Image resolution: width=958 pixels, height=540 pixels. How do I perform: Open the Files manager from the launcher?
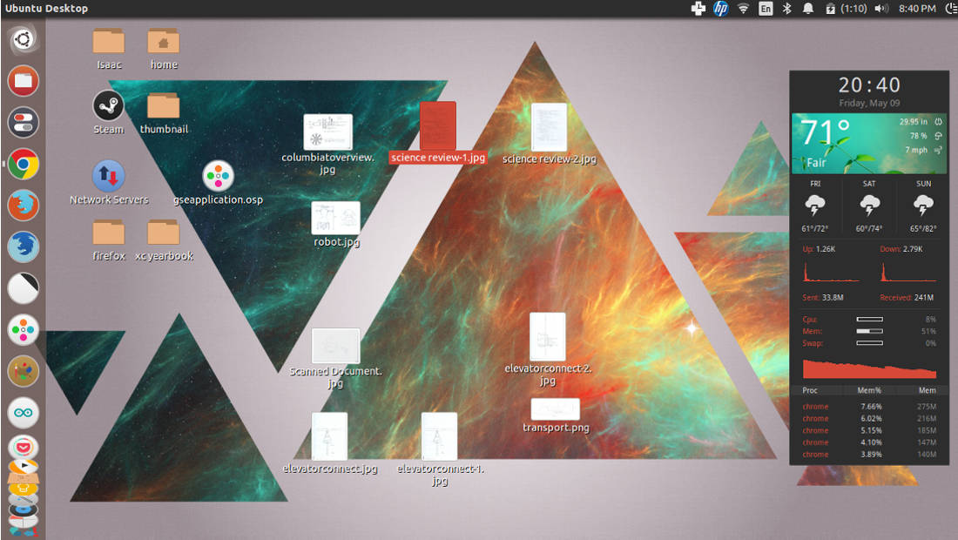pyautogui.click(x=24, y=81)
